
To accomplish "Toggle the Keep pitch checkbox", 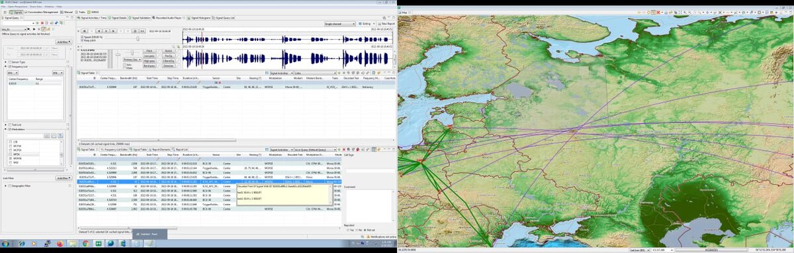I will [81, 40].
